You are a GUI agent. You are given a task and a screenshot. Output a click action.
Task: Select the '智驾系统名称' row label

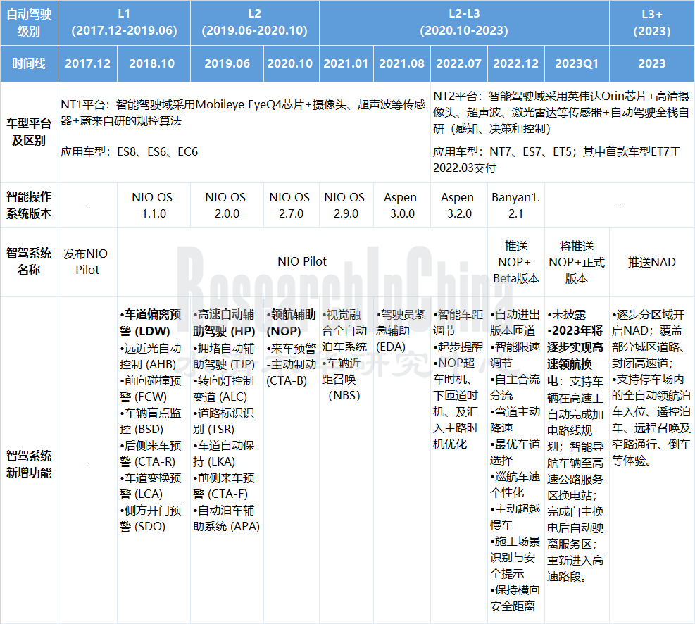click(x=29, y=261)
